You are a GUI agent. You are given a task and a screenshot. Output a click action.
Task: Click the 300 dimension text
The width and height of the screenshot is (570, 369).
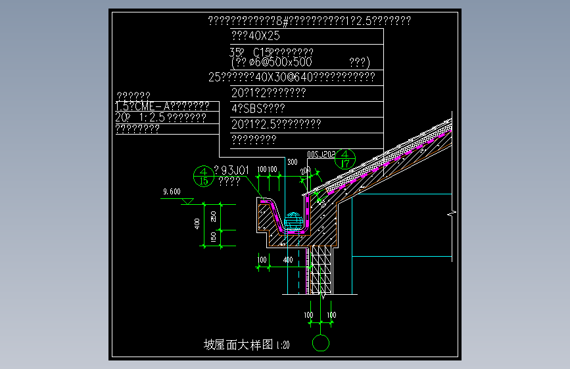293,162
